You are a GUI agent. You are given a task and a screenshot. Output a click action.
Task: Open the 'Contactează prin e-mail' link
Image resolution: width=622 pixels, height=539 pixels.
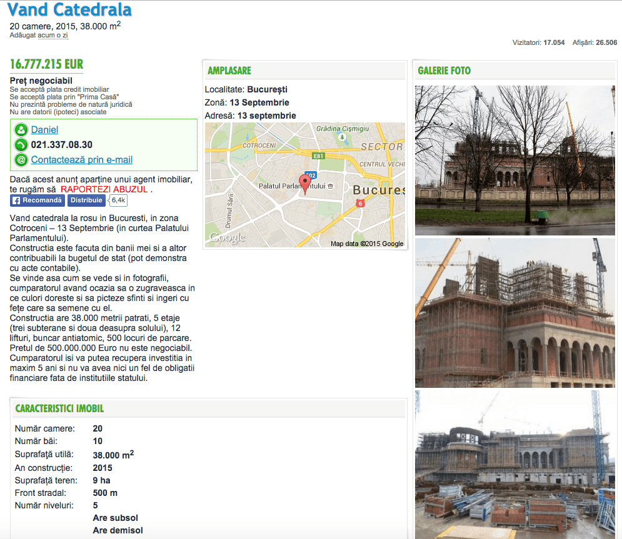[82, 160]
